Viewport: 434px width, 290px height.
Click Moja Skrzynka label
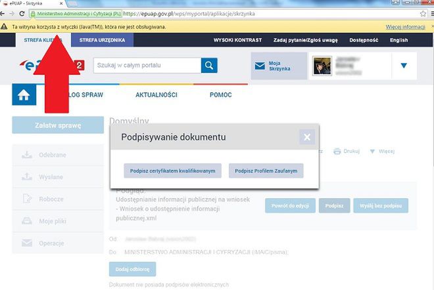click(279, 66)
